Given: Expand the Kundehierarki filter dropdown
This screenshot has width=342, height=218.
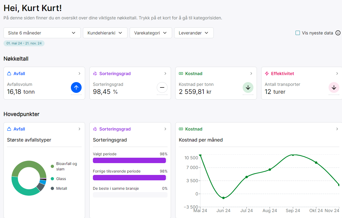Looking at the screenshot, I should [105, 33].
